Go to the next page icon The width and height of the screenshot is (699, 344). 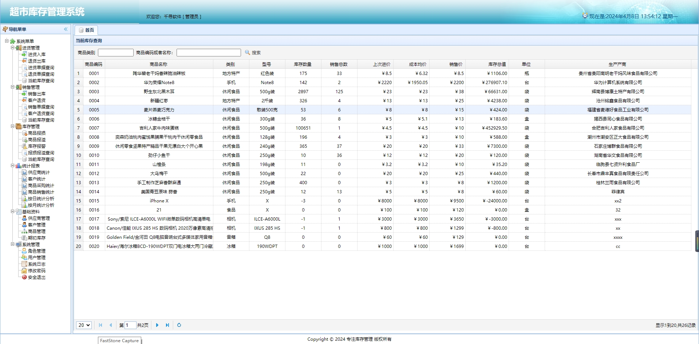click(x=157, y=325)
